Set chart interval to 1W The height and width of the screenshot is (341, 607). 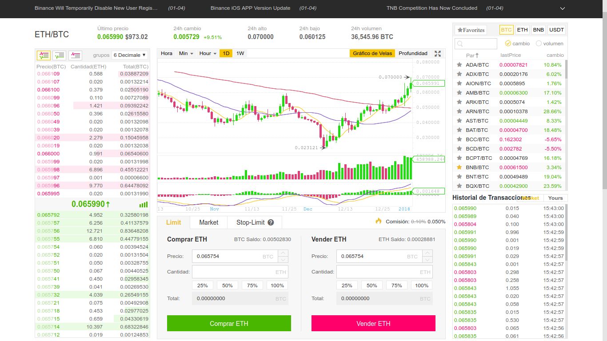[240, 53]
